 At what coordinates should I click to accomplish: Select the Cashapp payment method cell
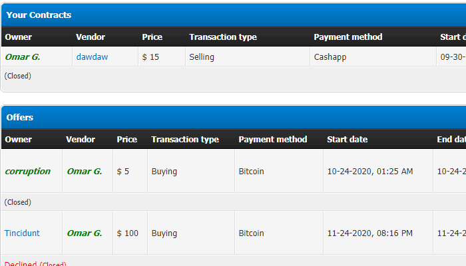pos(330,57)
